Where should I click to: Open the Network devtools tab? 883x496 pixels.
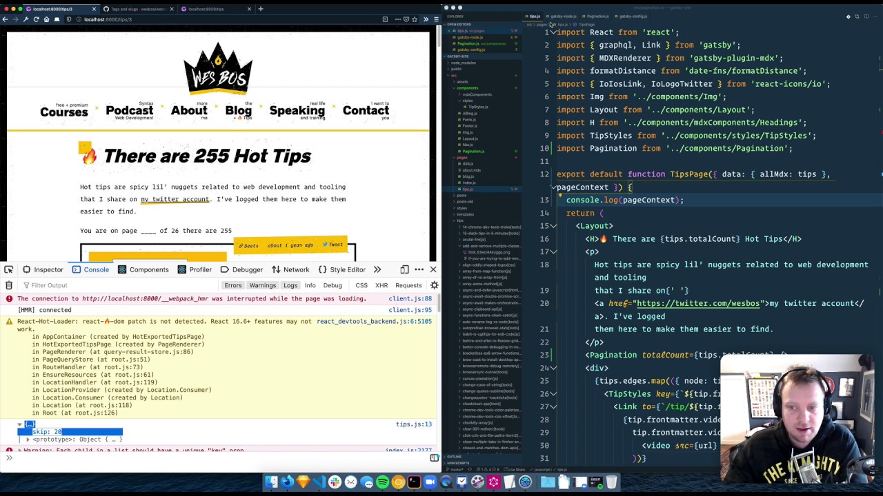290,269
